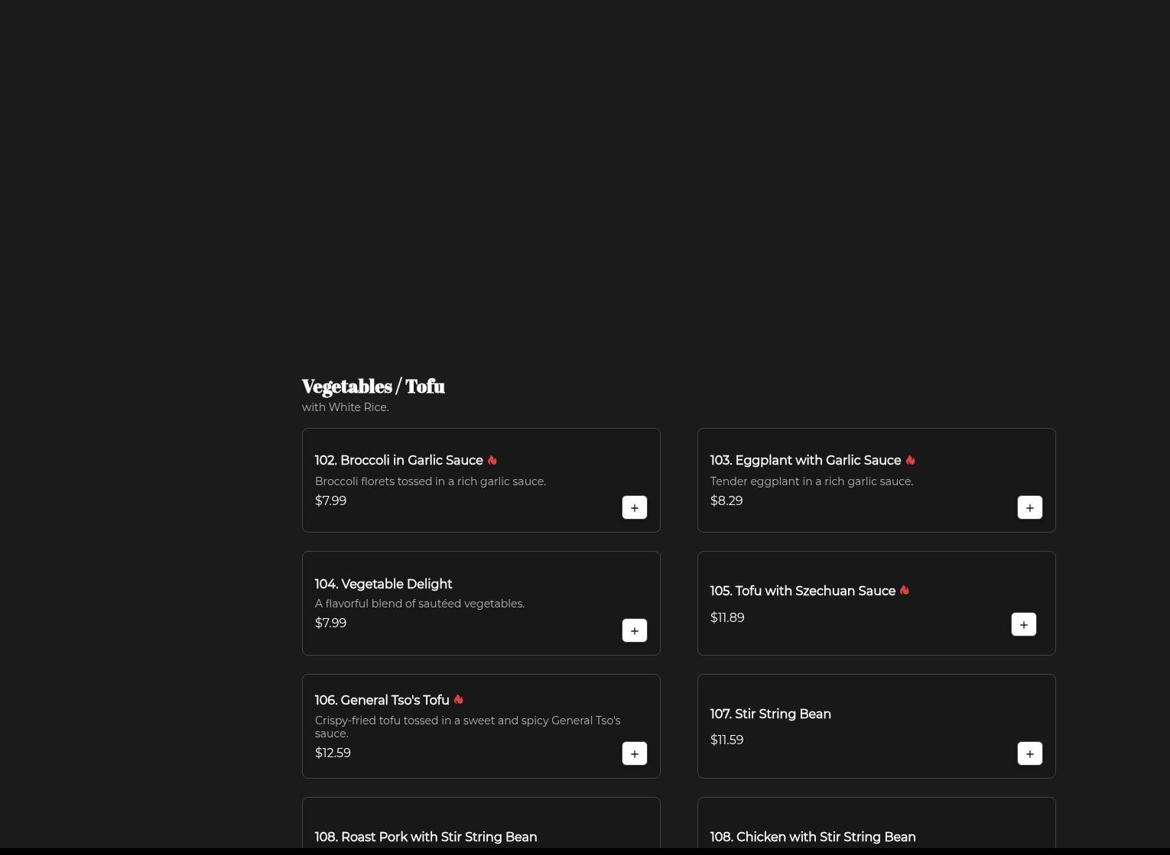Select the 107. Stir String Bean title
This screenshot has height=855, width=1170.
pos(770,714)
